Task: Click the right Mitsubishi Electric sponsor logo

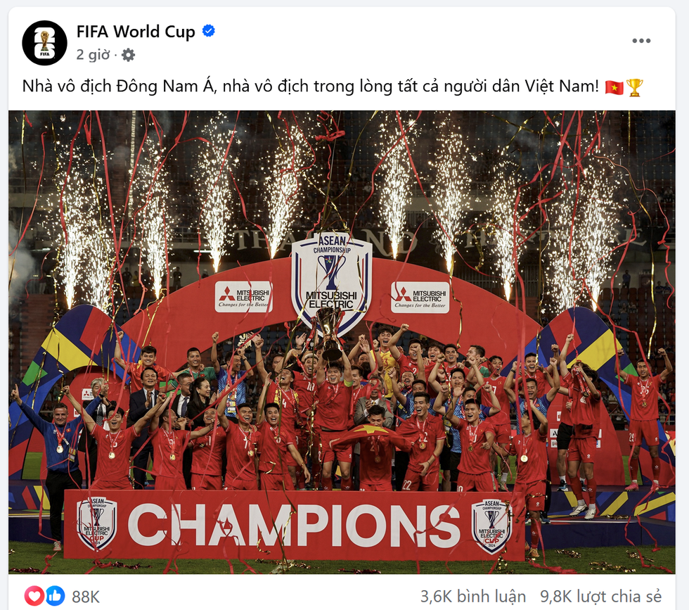Action: [x=420, y=298]
